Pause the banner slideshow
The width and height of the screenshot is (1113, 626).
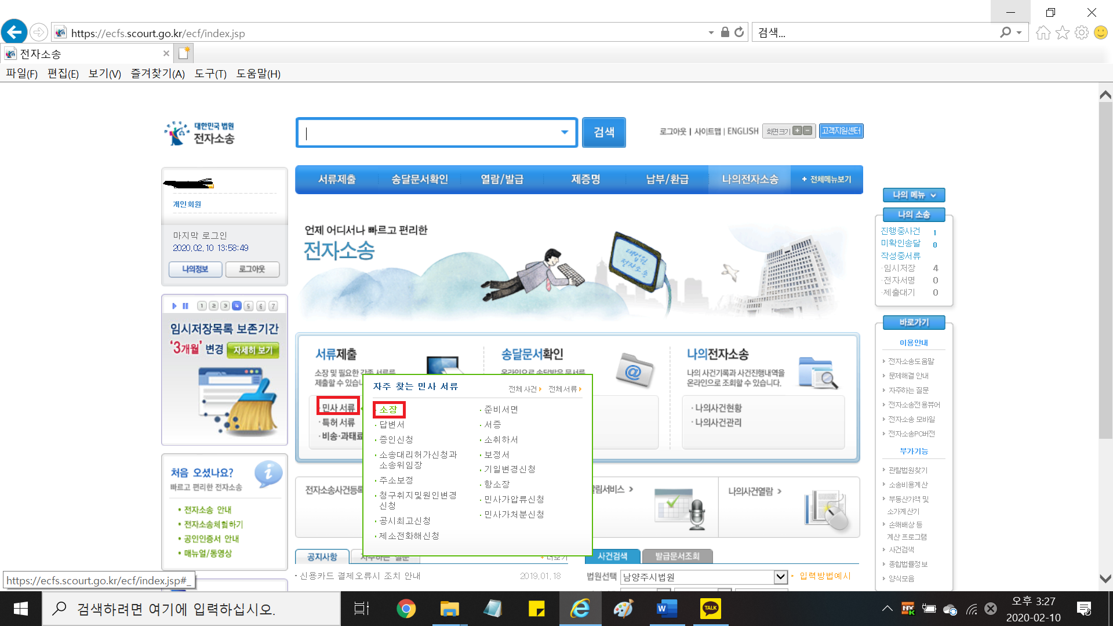coord(185,306)
